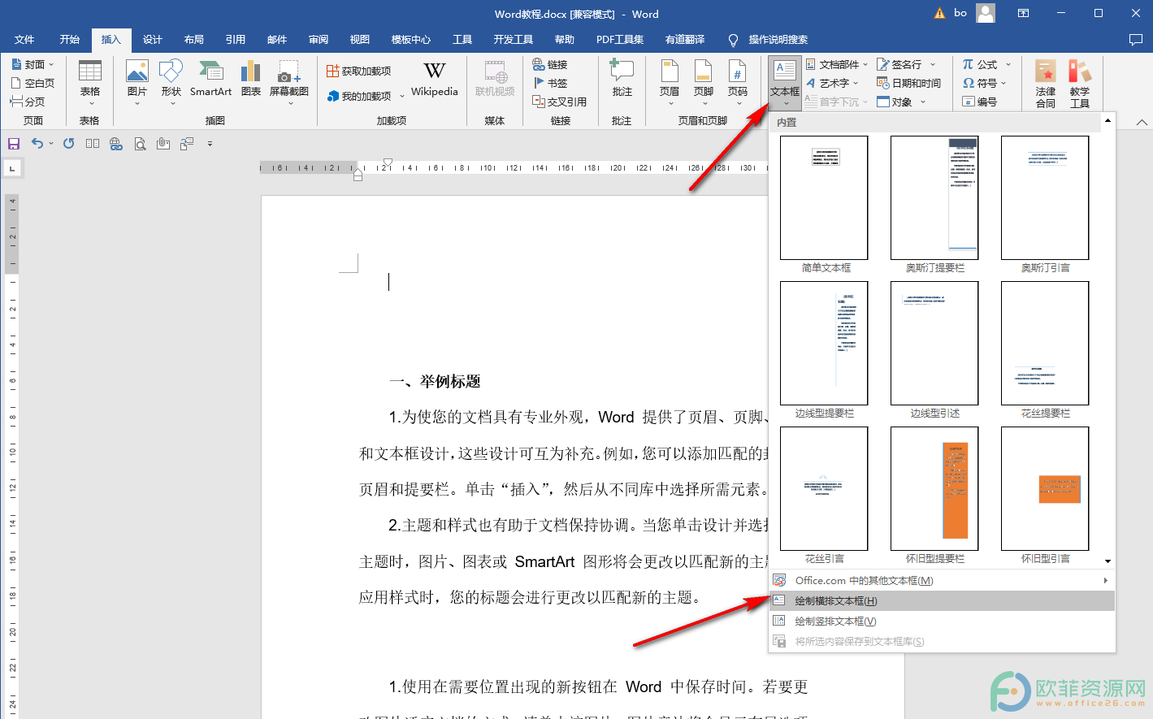Switch to the 开始 (Home) tab
The height and width of the screenshot is (719, 1153).
pyautogui.click(x=70, y=39)
